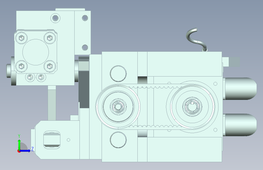The image size is (263, 170).
Task: Select the small gray block at housing top-right
Action: pos(234,62)
